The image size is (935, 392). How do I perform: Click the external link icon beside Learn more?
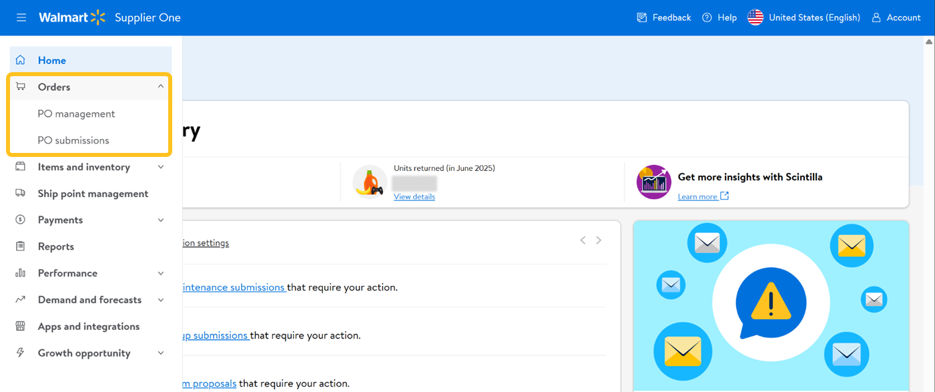click(725, 196)
